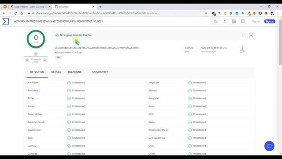
Task: Click the astra-pro-addon zip file name
Action: [x=68, y=53]
